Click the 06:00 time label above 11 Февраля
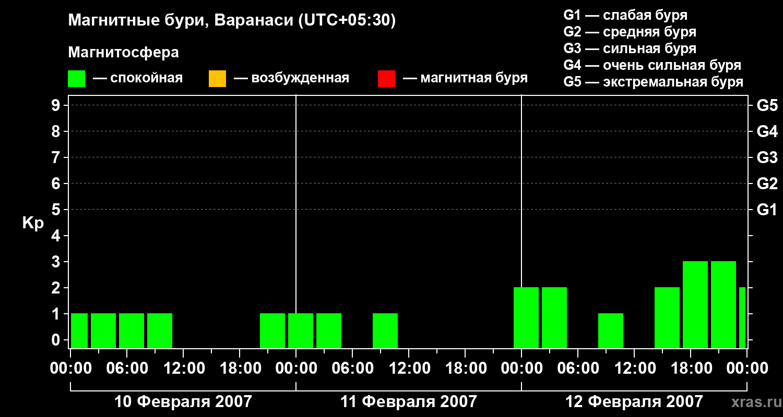This screenshot has width=783, height=417. click(x=352, y=369)
